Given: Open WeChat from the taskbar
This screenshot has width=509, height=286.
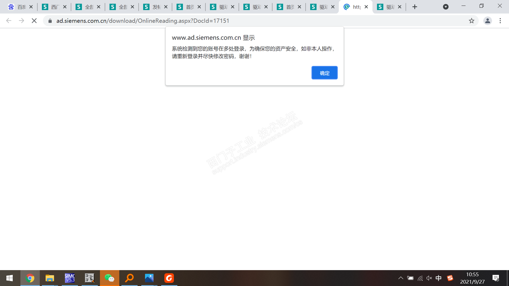Looking at the screenshot, I should coord(109,278).
